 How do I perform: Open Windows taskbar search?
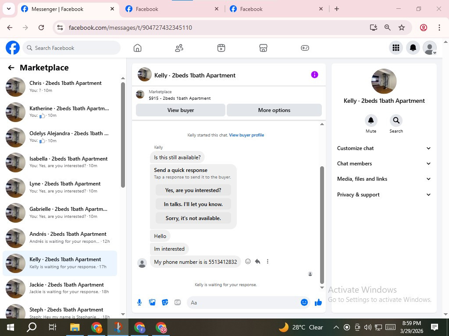pos(32,327)
